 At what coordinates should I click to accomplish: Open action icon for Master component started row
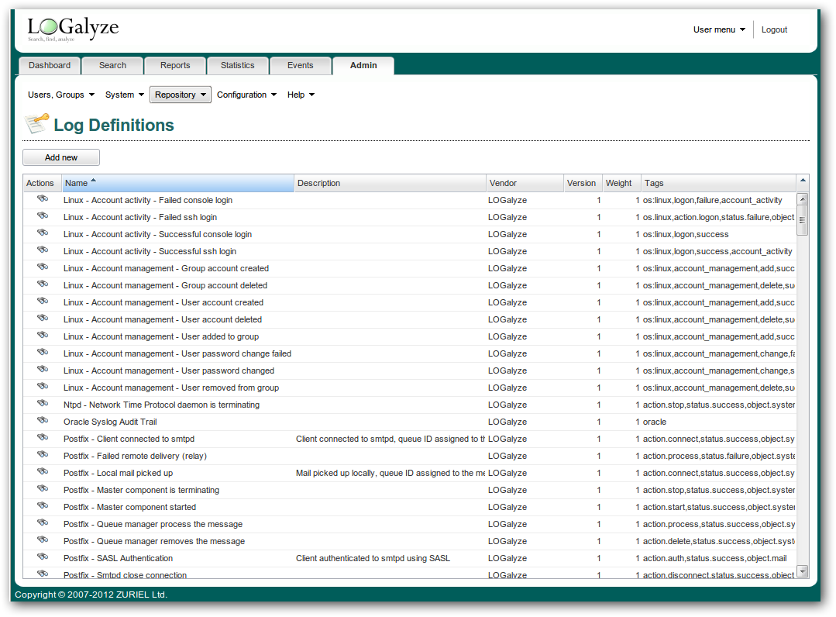[43, 506]
